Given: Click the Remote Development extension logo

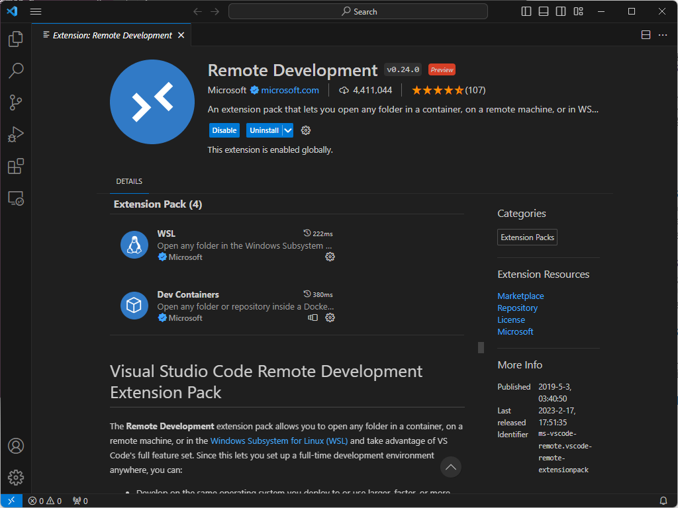Looking at the screenshot, I should pos(152,102).
